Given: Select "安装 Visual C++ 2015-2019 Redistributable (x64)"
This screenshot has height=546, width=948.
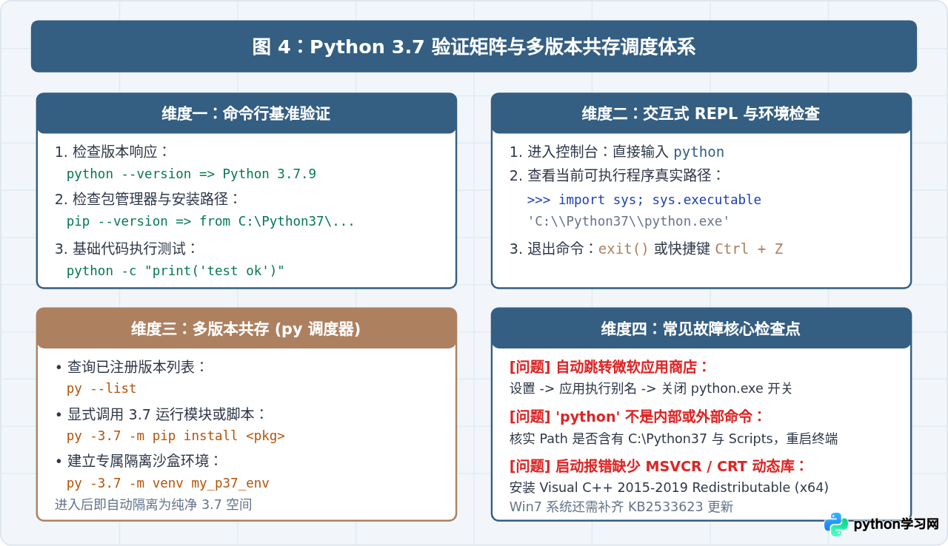Looking at the screenshot, I should click(x=669, y=488).
